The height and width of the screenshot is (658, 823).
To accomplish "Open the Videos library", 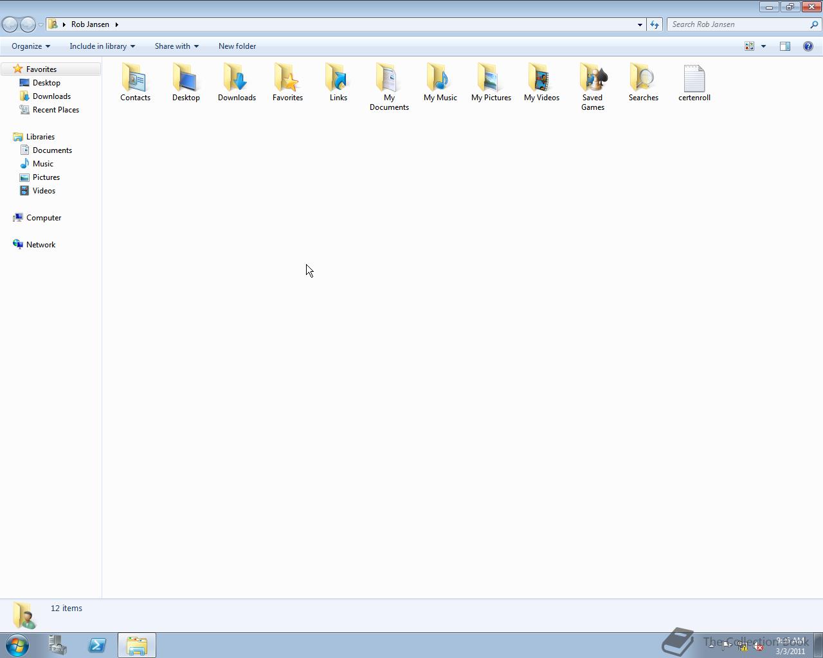I will click(x=44, y=191).
